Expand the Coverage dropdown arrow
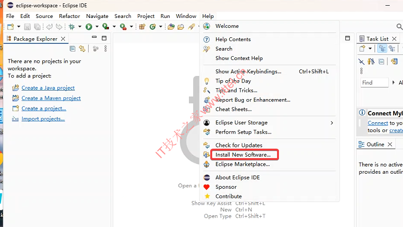This screenshot has width=403, height=227. pyautogui.click(x=114, y=26)
